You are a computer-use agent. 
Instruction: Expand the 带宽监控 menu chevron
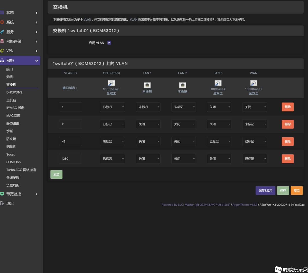click(36, 194)
